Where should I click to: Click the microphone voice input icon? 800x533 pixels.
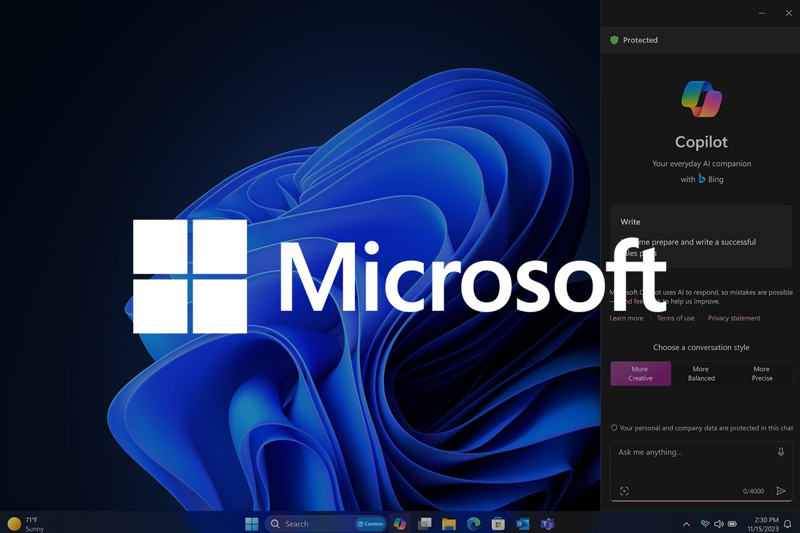[x=781, y=452]
